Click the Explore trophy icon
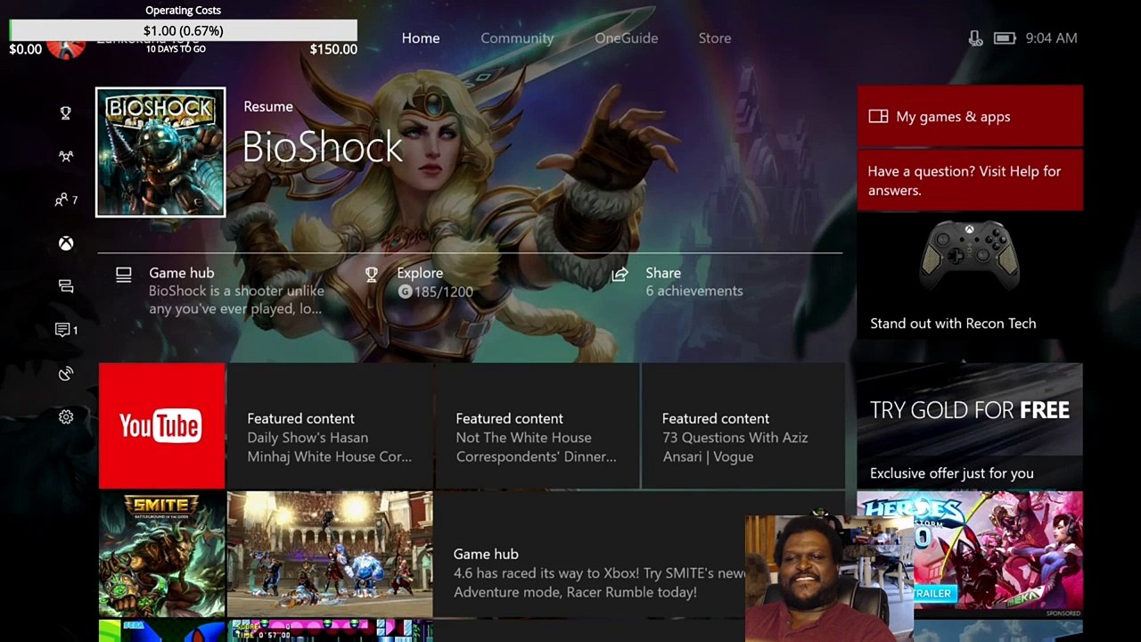This screenshot has width=1141, height=642. [372, 275]
